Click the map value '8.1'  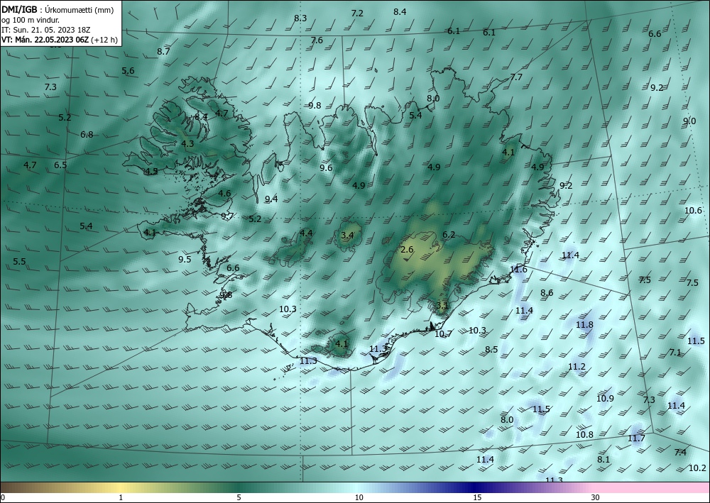(x=603, y=460)
